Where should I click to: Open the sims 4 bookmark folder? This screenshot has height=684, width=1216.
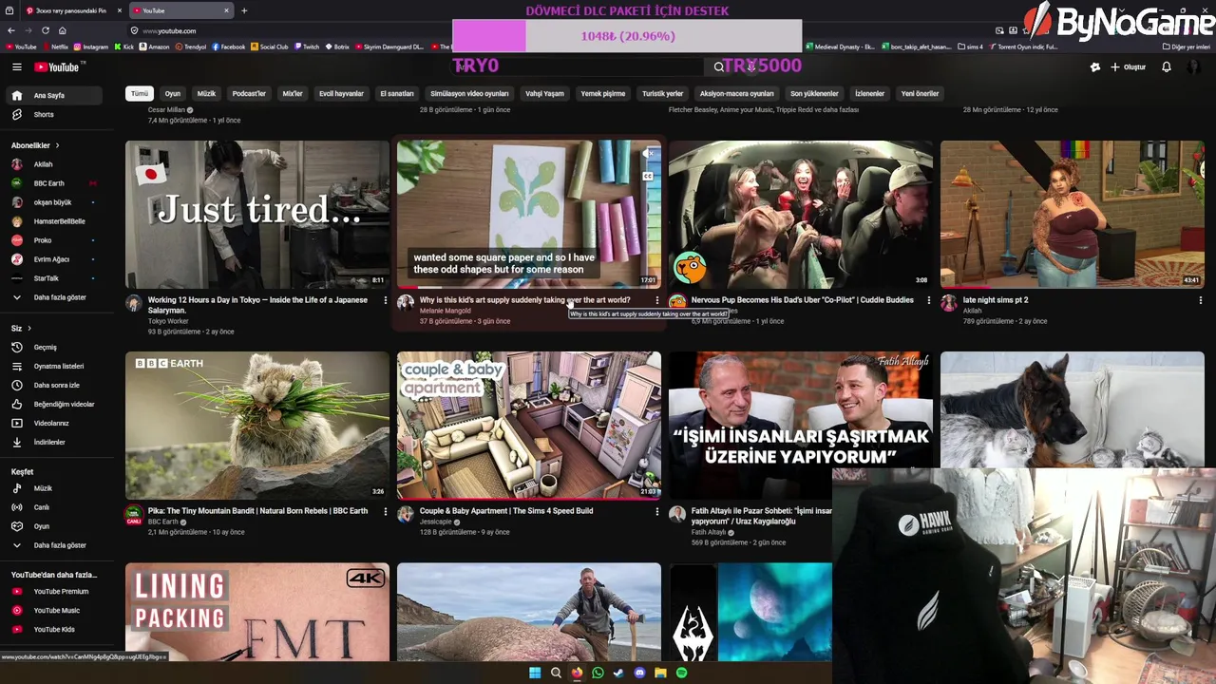click(970, 47)
